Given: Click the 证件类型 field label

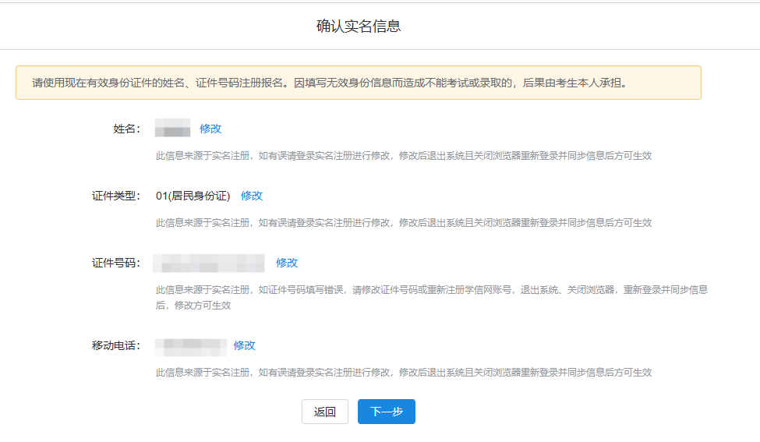Looking at the screenshot, I should pyautogui.click(x=115, y=196).
